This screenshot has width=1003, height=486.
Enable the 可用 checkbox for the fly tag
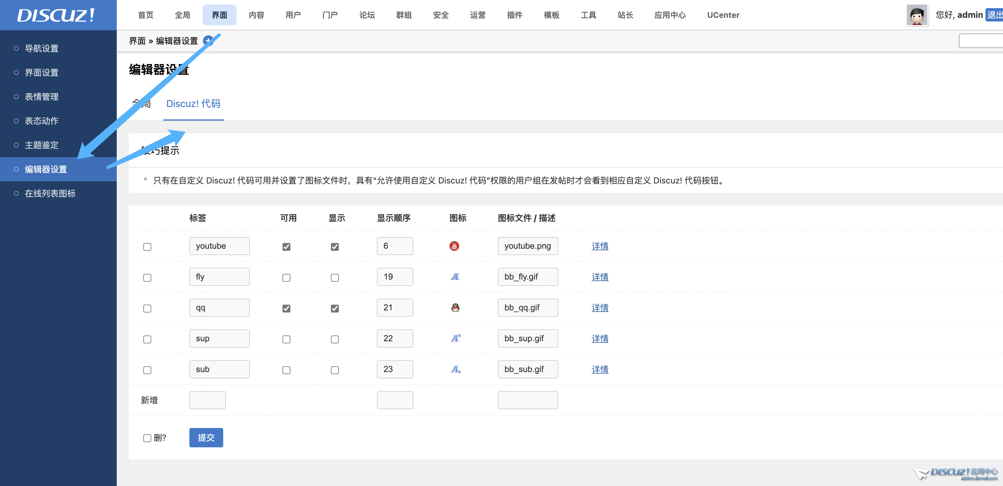(286, 277)
